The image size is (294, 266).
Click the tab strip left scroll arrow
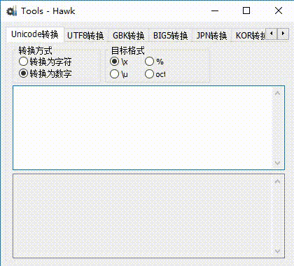272,34
